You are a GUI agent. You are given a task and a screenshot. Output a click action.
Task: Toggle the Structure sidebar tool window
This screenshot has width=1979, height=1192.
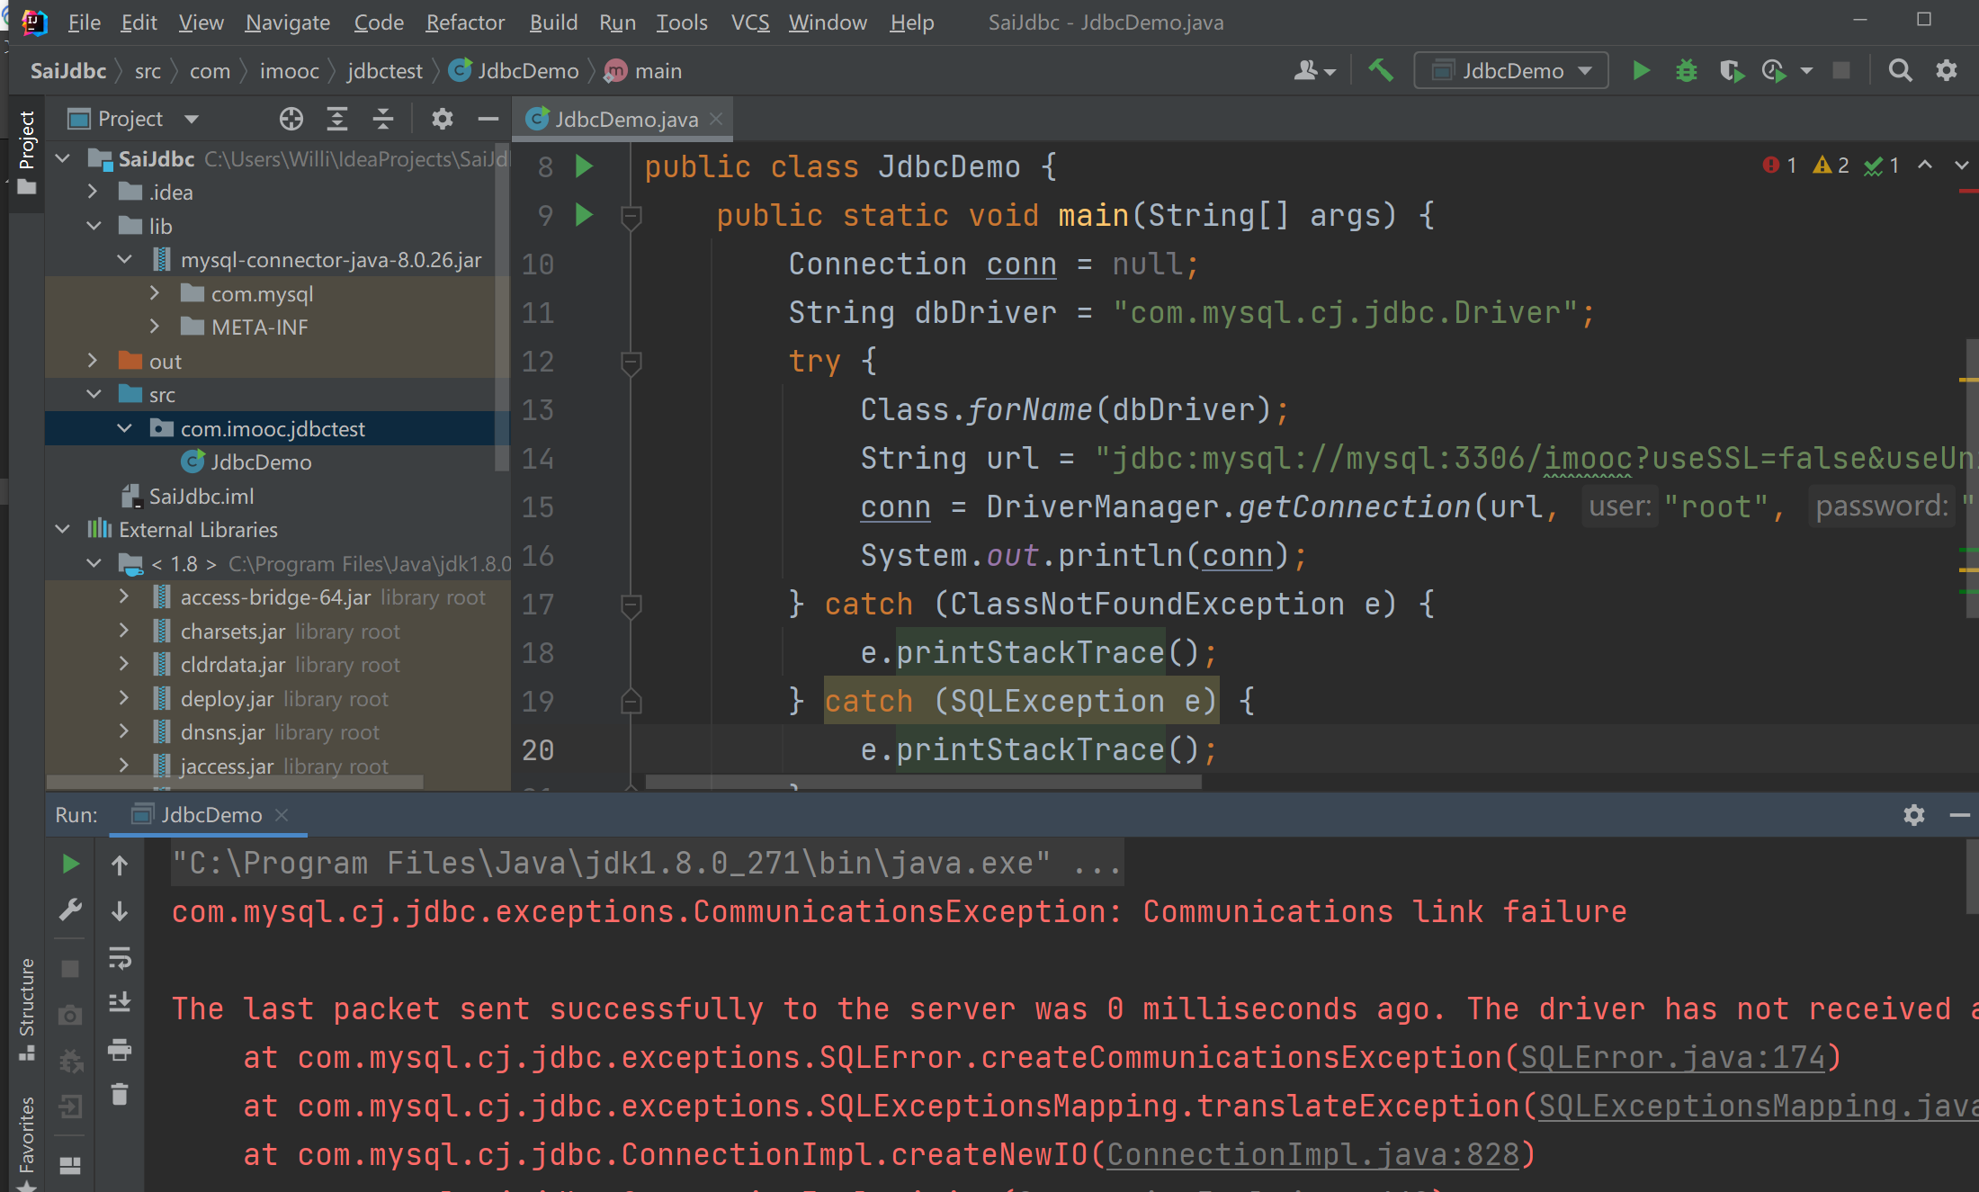pyautogui.click(x=26, y=1008)
